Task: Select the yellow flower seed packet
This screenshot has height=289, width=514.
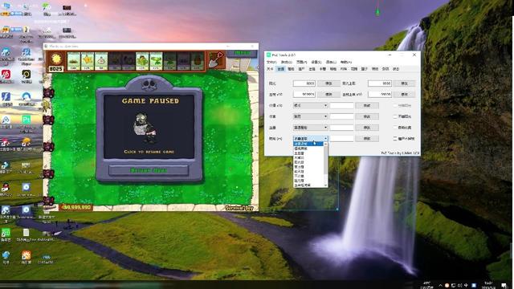Action: (x=88, y=61)
